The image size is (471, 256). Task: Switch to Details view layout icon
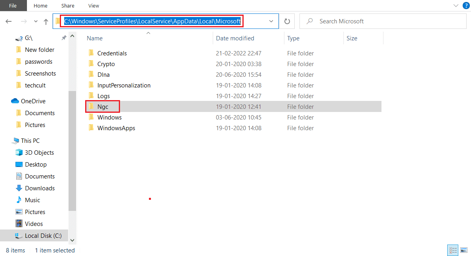point(453,250)
